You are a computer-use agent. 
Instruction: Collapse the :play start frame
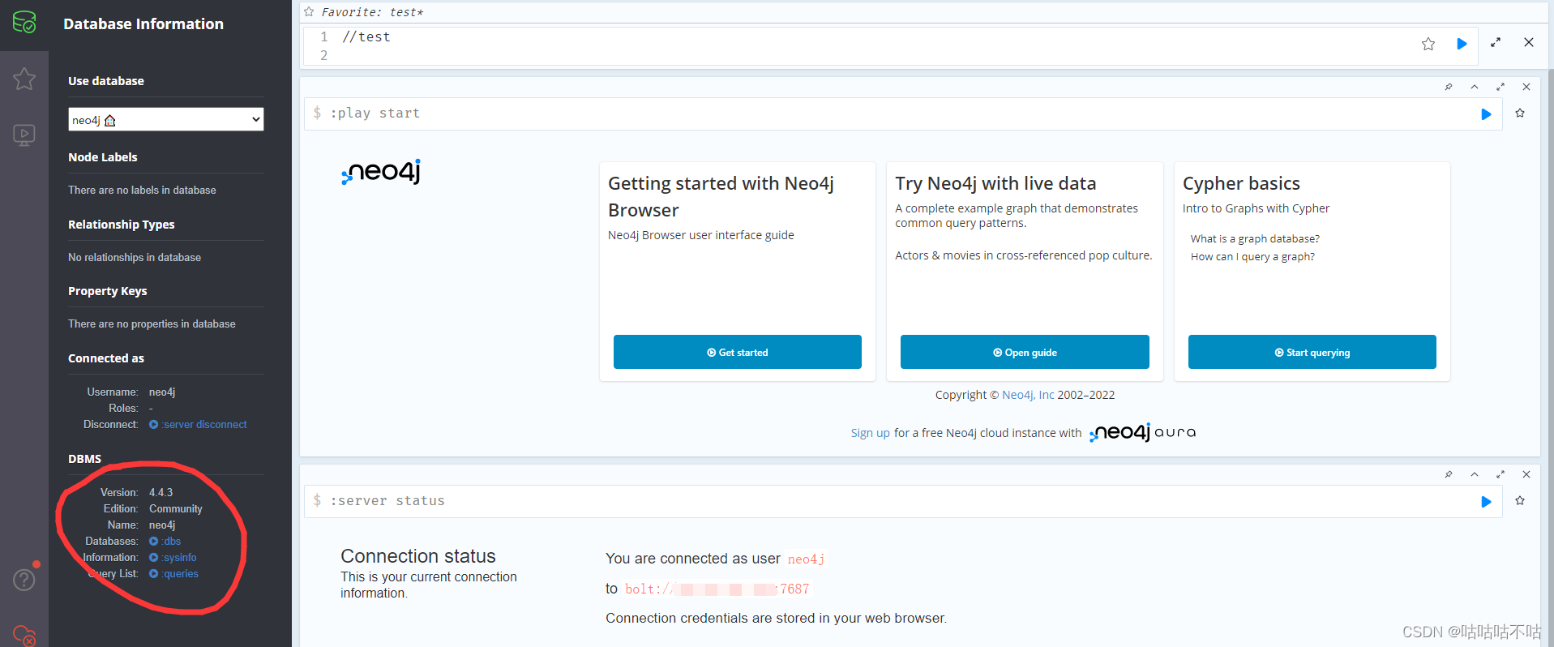(x=1475, y=87)
